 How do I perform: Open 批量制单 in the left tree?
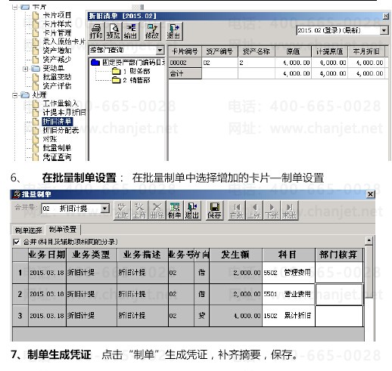coord(57,148)
